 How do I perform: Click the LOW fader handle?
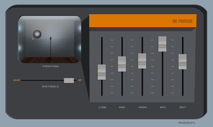pos(102,72)
